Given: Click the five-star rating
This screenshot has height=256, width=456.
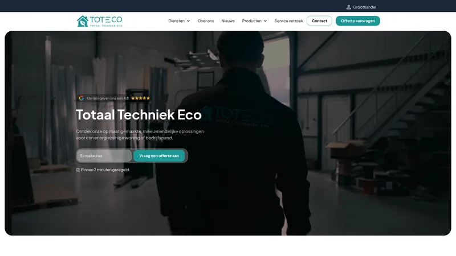Looking at the screenshot, I should 140,98.
